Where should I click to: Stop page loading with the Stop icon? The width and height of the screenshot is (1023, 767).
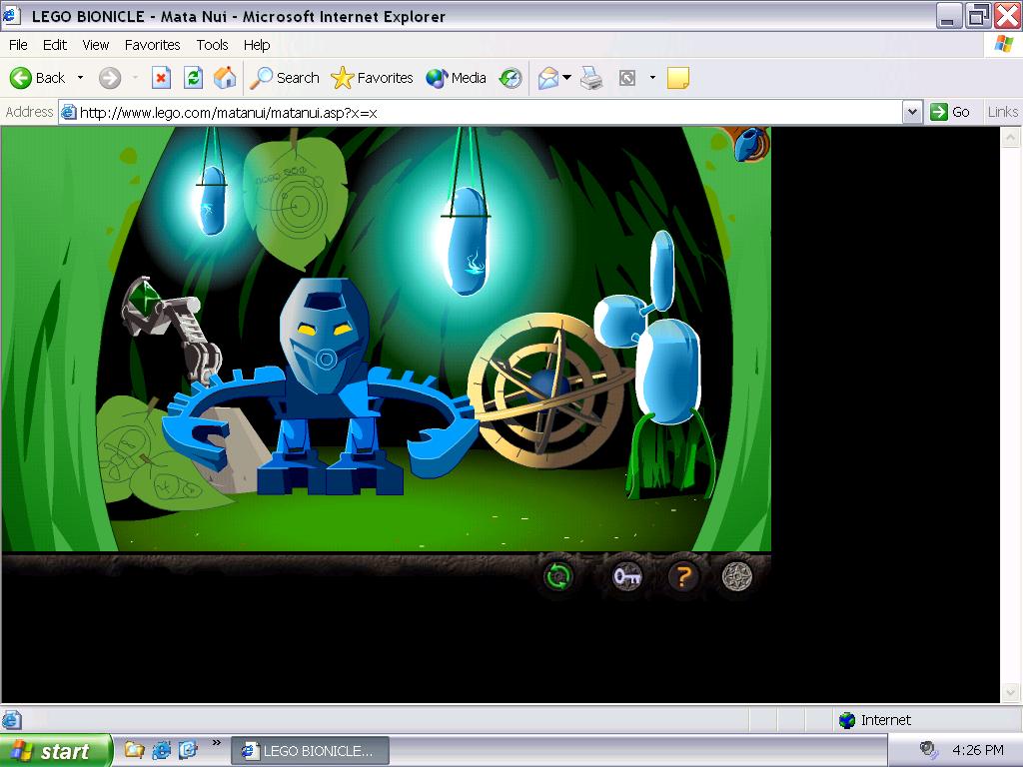pyautogui.click(x=161, y=78)
